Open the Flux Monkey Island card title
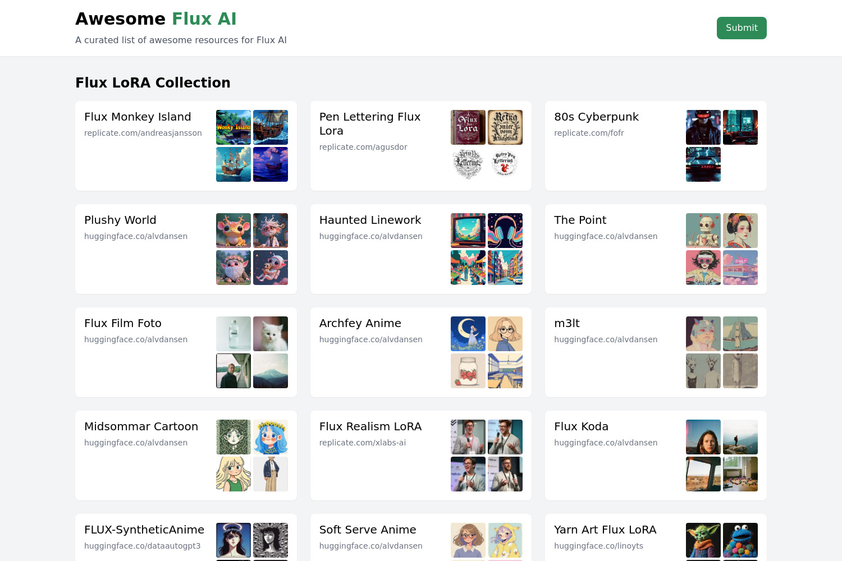This screenshot has width=842, height=561. (x=138, y=117)
